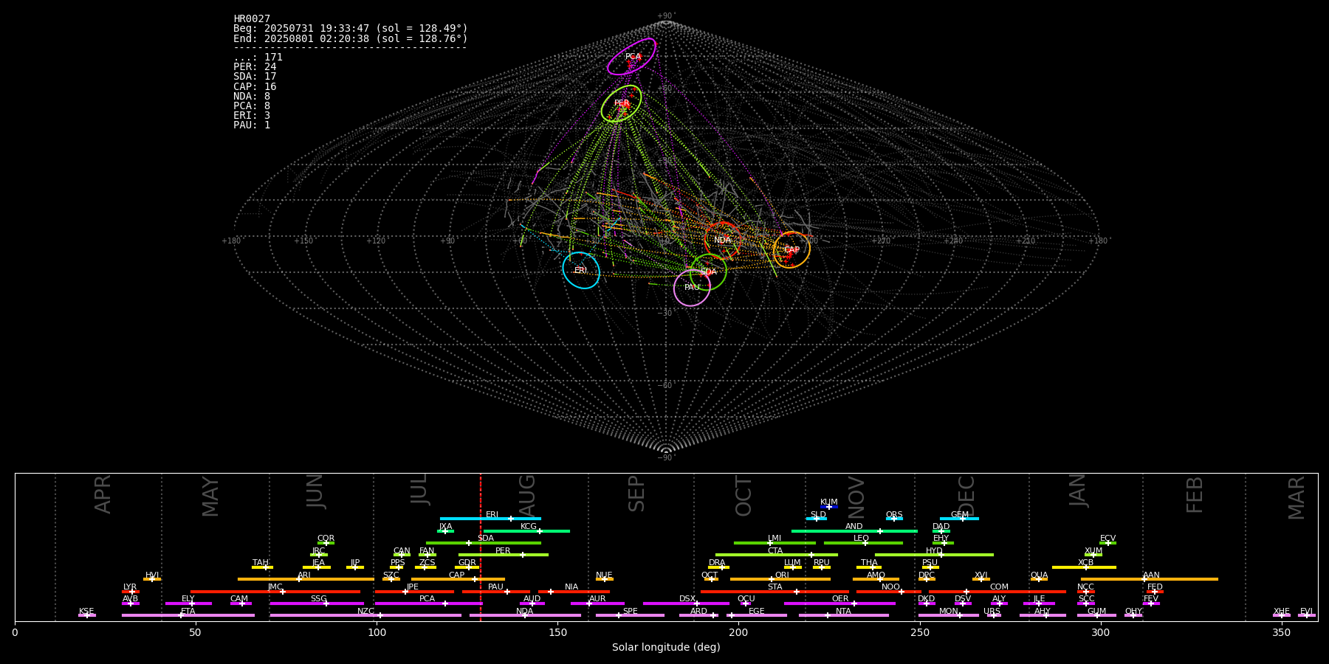This screenshot has height=664, width=1329.
Task: Click the 'JUL' month label in timeline
Action: (419, 488)
